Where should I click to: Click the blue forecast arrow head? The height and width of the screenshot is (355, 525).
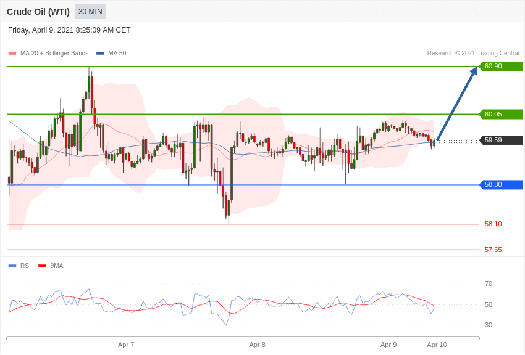coord(474,71)
